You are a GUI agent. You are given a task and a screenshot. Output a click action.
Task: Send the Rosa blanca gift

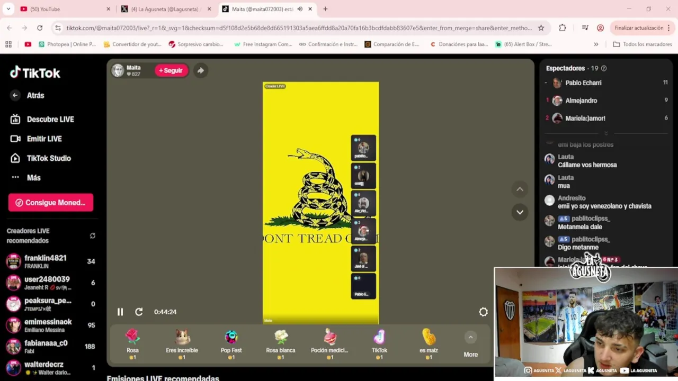281,344
